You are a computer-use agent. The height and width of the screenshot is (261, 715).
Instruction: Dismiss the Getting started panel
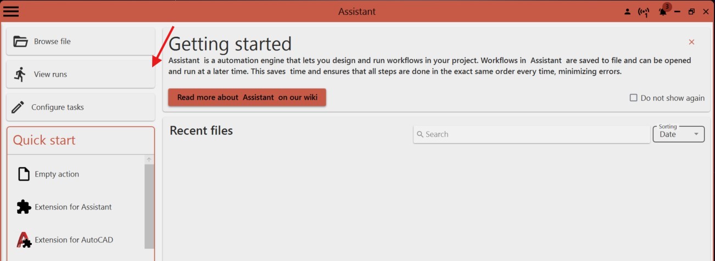tap(691, 42)
